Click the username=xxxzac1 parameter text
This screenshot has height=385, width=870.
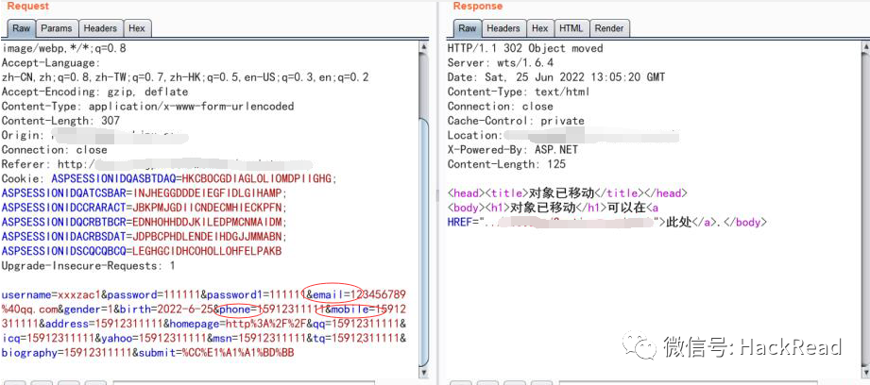(44, 295)
